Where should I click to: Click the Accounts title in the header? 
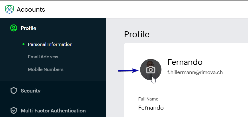[31, 9]
